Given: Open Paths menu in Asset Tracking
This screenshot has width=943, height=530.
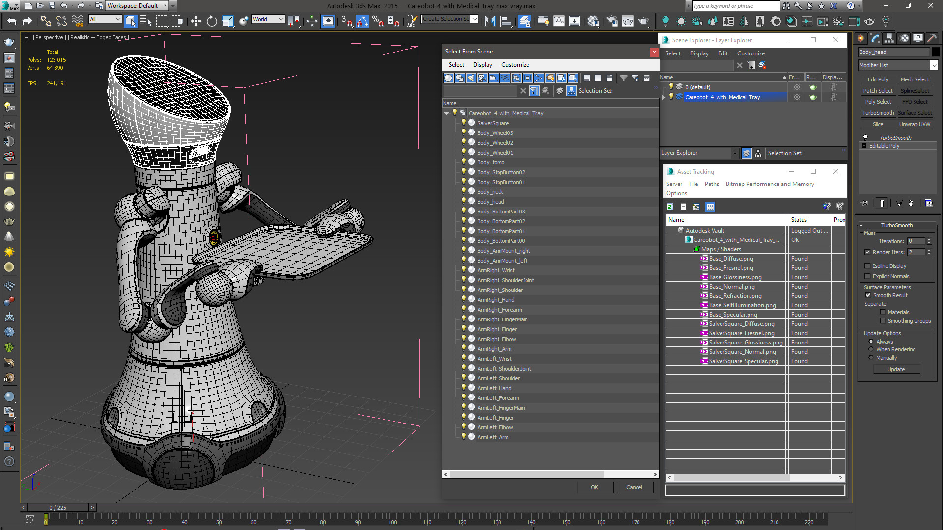Looking at the screenshot, I should pyautogui.click(x=711, y=184).
